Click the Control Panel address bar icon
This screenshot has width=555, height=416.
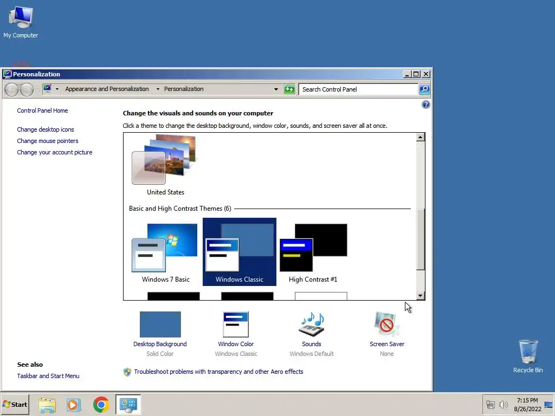click(47, 88)
